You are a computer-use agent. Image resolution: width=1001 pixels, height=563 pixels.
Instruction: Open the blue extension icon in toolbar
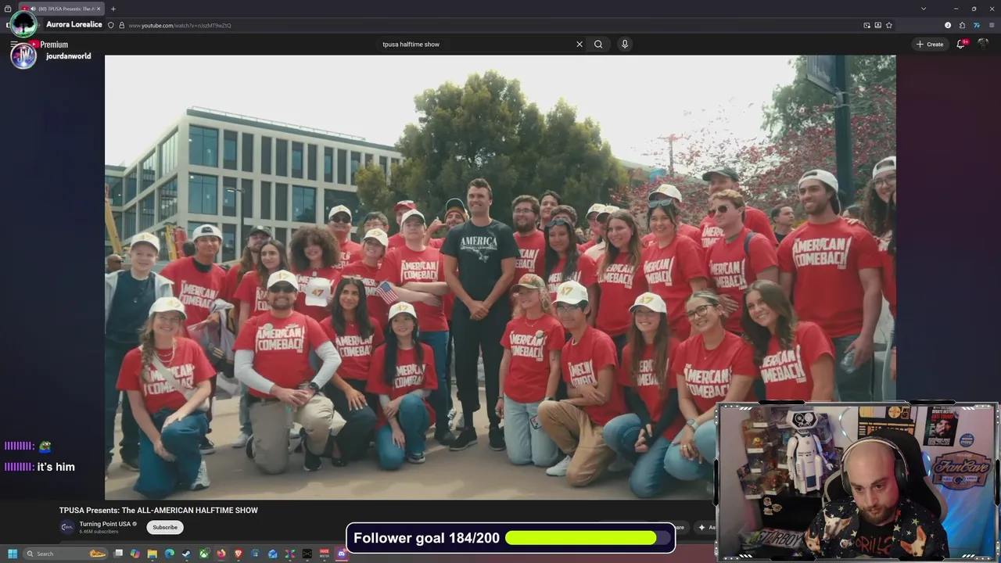[977, 25]
